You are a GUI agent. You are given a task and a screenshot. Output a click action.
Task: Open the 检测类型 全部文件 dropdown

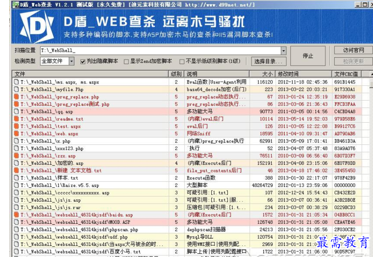point(71,61)
